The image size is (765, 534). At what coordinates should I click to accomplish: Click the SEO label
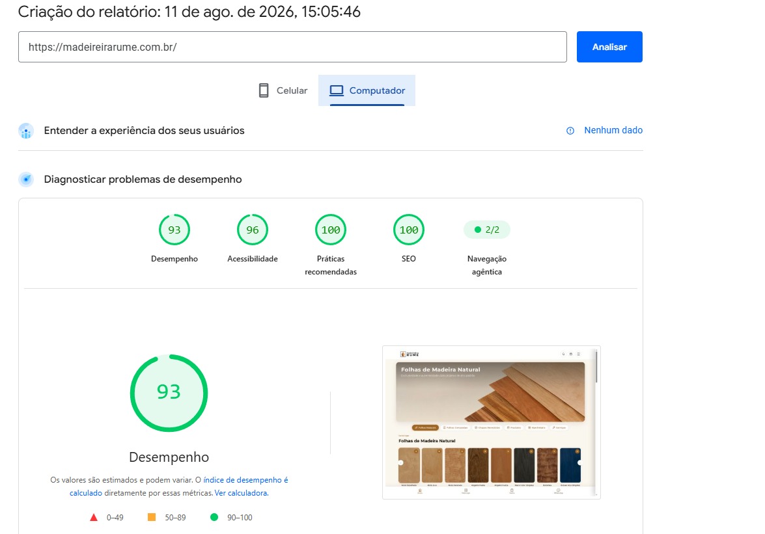[409, 259]
